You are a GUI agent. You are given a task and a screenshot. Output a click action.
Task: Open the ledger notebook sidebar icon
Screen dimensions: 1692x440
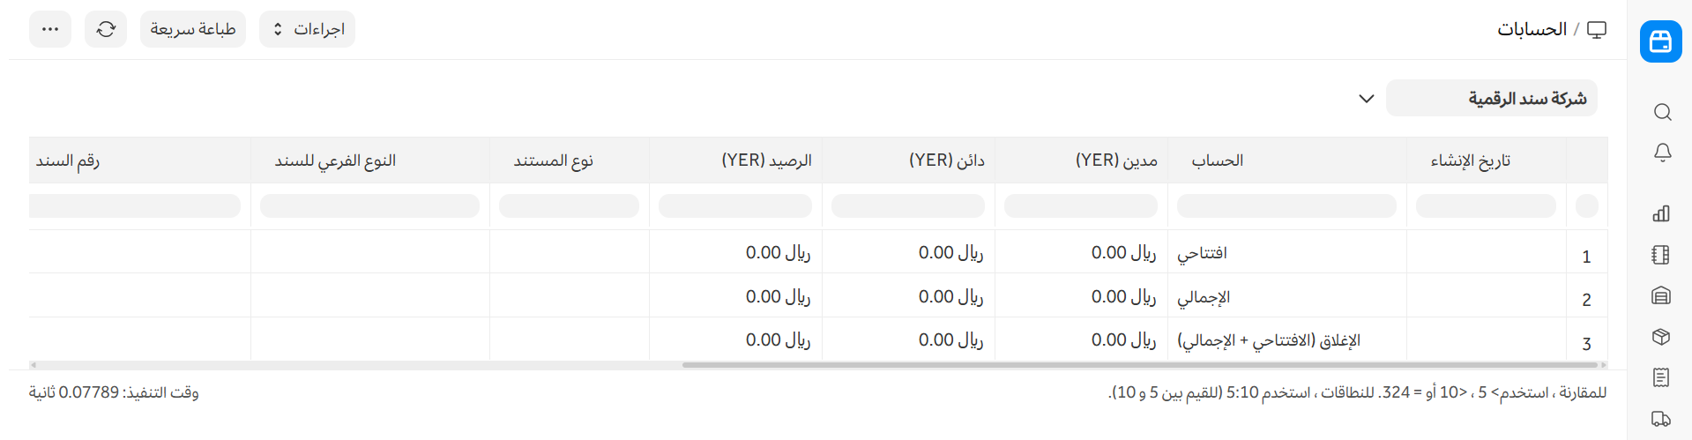click(x=1661, y=255)
